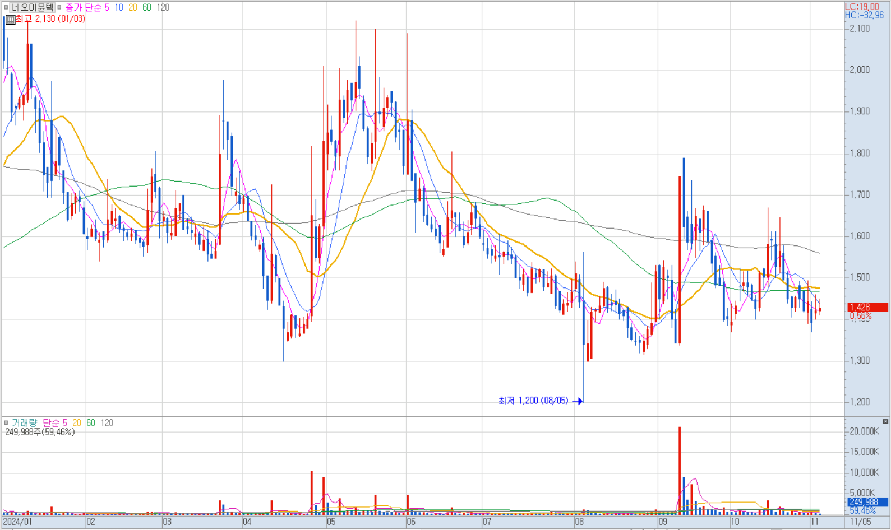Click the 11/05 current date label
The height and width of the screenshot is (530, 891).
[861, 522]
